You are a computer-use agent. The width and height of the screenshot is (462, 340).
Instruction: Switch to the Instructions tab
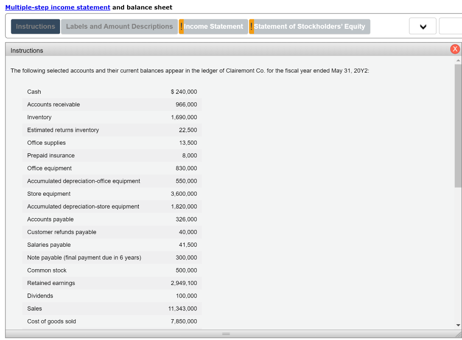tap(35, 27)
